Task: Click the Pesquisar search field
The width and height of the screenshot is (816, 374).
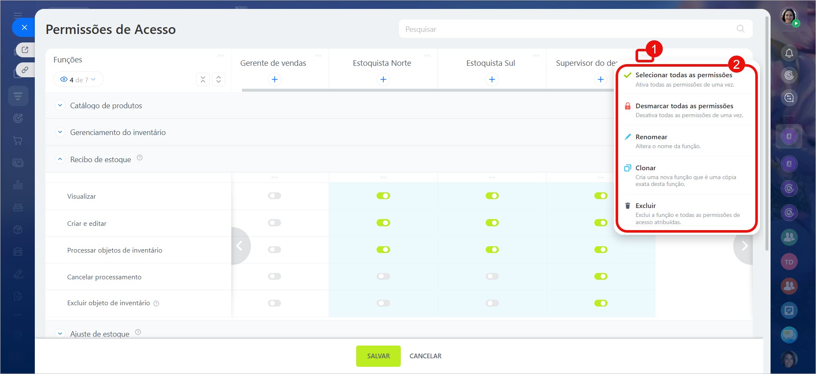Action: click(x=569, y=29)
